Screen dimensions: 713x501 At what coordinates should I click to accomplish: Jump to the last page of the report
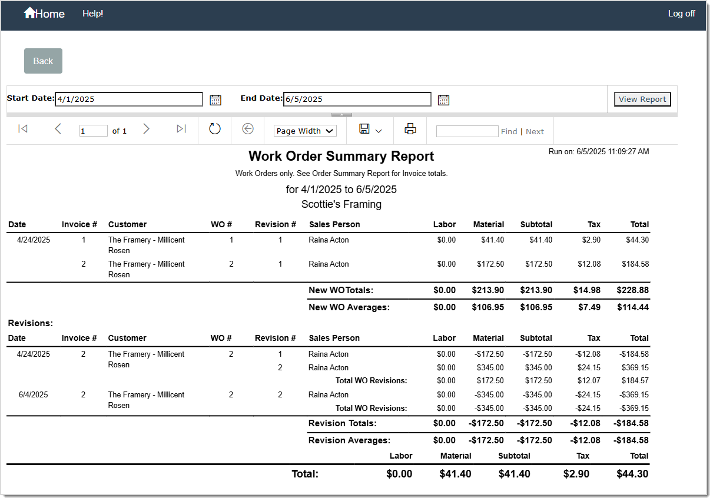click(181, 129)
